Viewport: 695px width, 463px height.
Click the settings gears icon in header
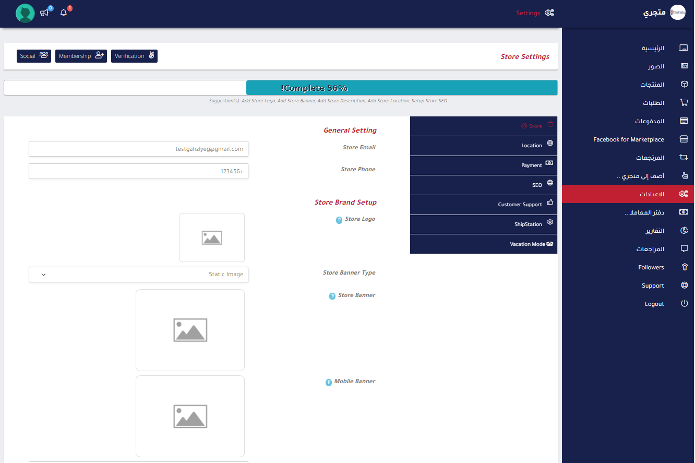549,13
